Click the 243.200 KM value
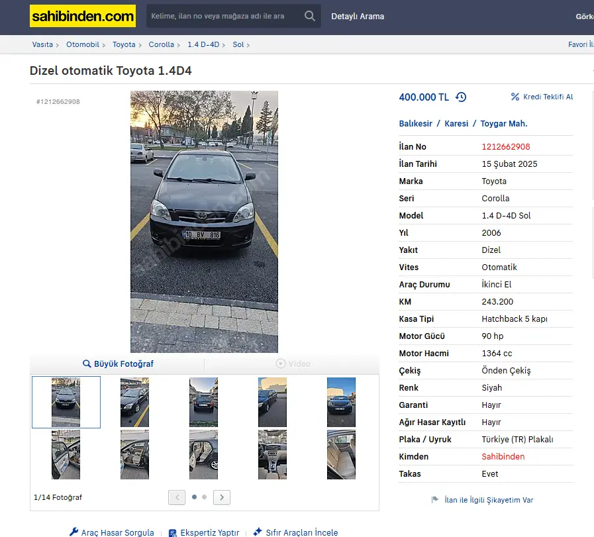The image size is (594, 537). 497,302
